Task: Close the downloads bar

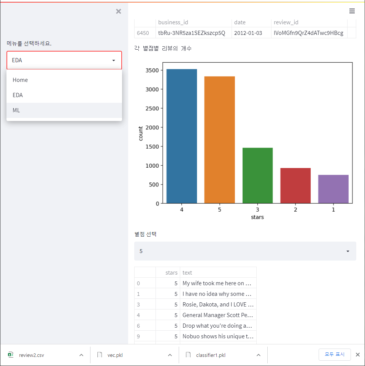Action: (x=358, y=355)
